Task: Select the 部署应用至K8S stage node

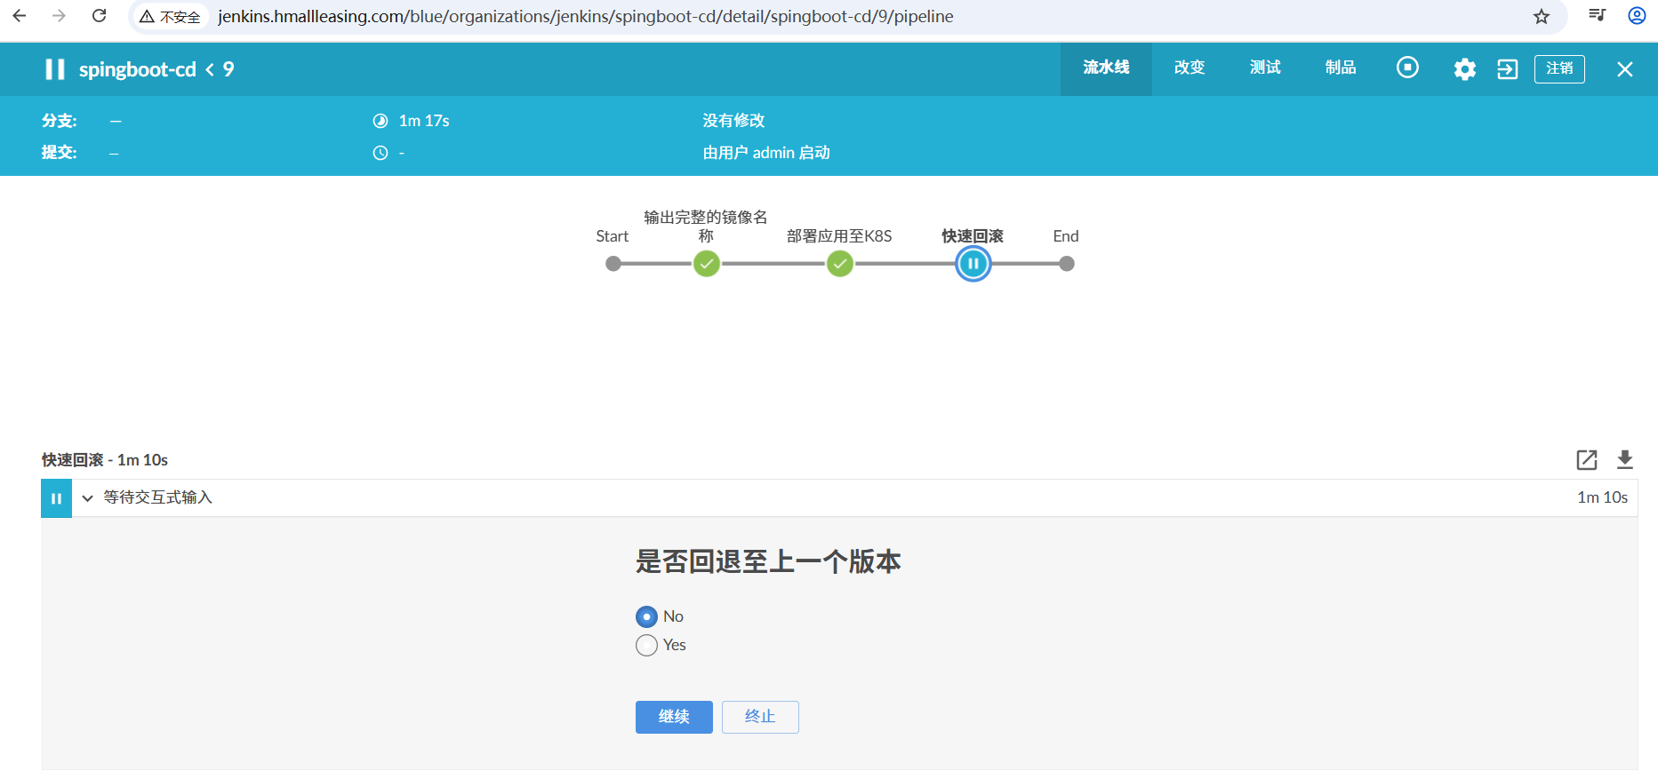Action: [839, 264]
